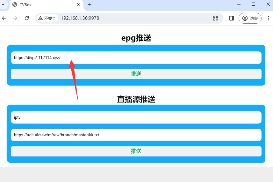Select the TVBox browser tab
273x182 pixels.
pos(47,5)
